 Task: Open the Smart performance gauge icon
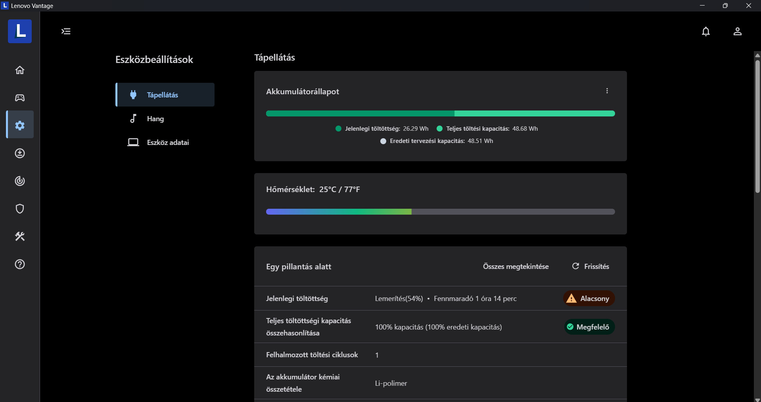point(20,181)
